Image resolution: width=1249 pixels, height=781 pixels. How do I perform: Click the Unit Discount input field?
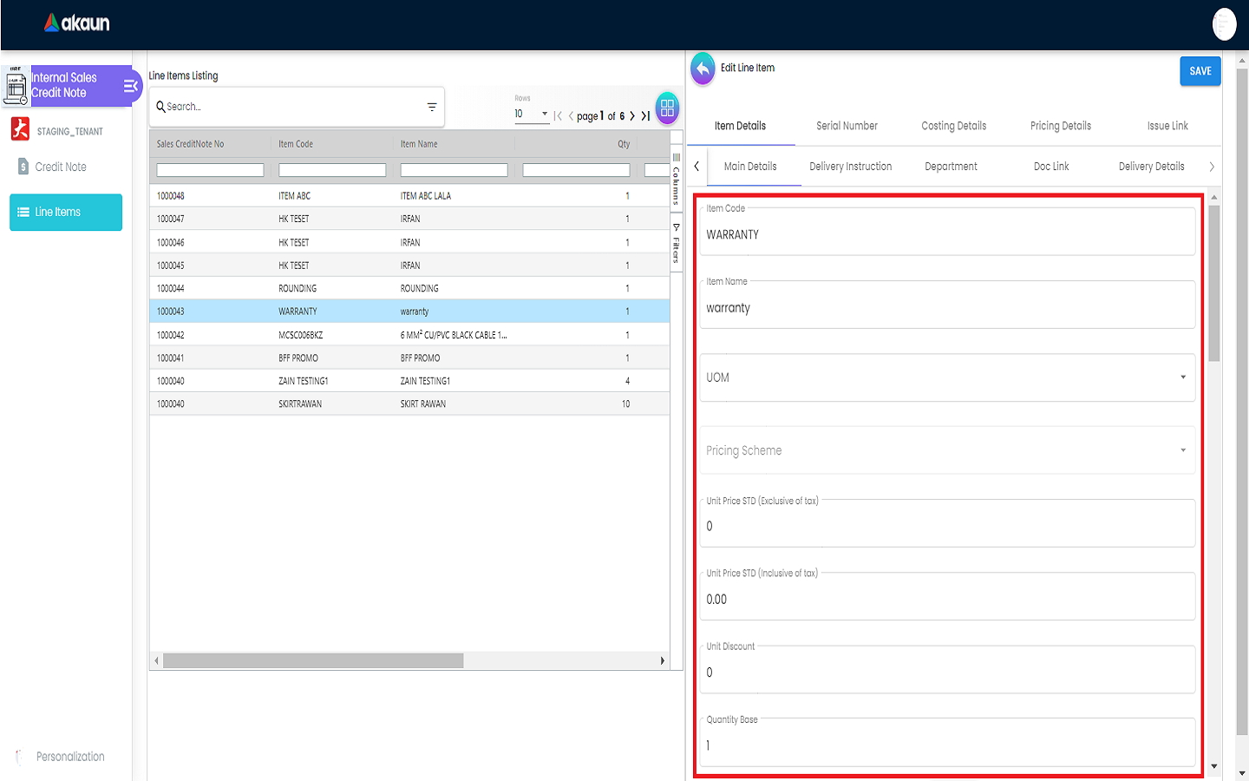[x=946, y=673]
